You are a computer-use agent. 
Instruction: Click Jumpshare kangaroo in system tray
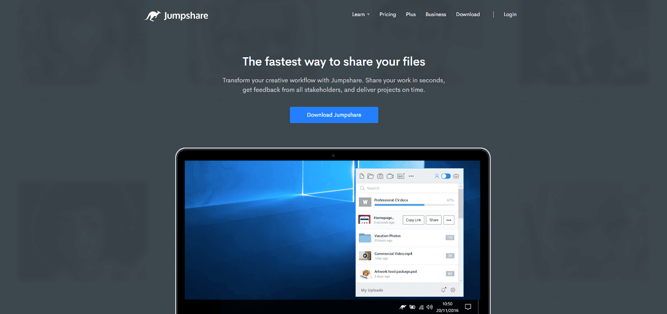tap(403, 307)
